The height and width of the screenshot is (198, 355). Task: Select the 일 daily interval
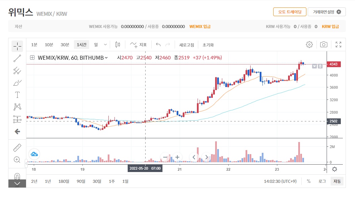tap(96, 45)
